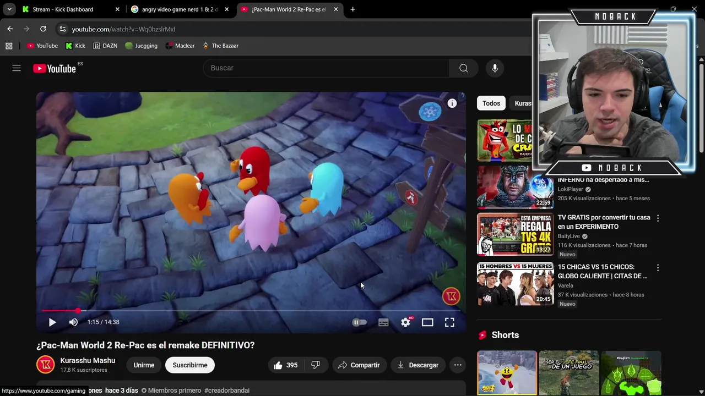This screenshot has height=396, width=705.
Task: Open the #creadorbandai hashtag
Action: tap(227, 391)
